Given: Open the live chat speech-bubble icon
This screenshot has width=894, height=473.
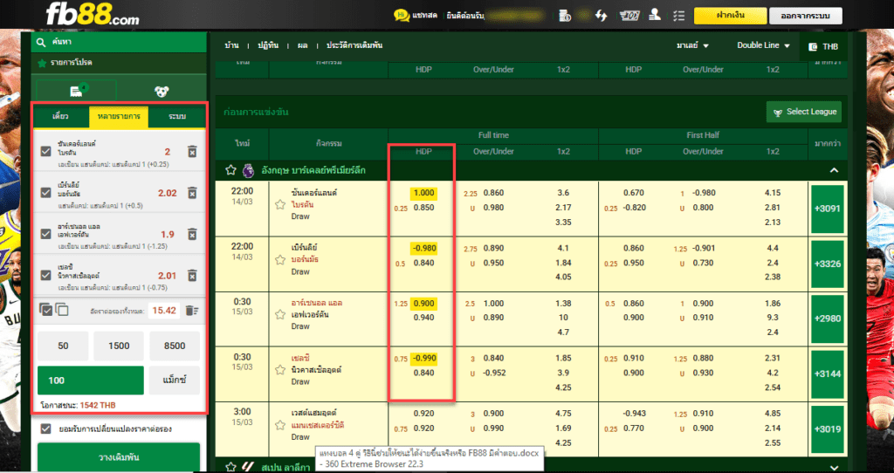Looking at the screenshot, I should (402, 16).
